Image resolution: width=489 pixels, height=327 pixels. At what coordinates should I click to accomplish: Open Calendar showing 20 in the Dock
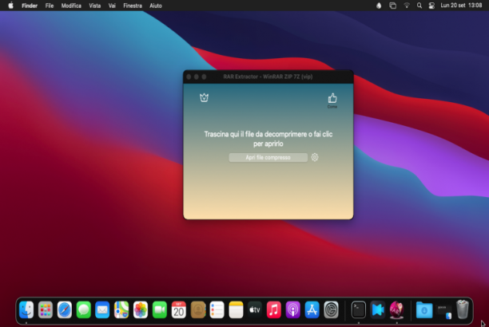click(x=179, y=310)
